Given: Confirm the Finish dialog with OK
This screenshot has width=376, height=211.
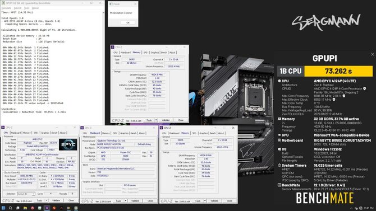Looking at the screenshot, I should (128, 22).
